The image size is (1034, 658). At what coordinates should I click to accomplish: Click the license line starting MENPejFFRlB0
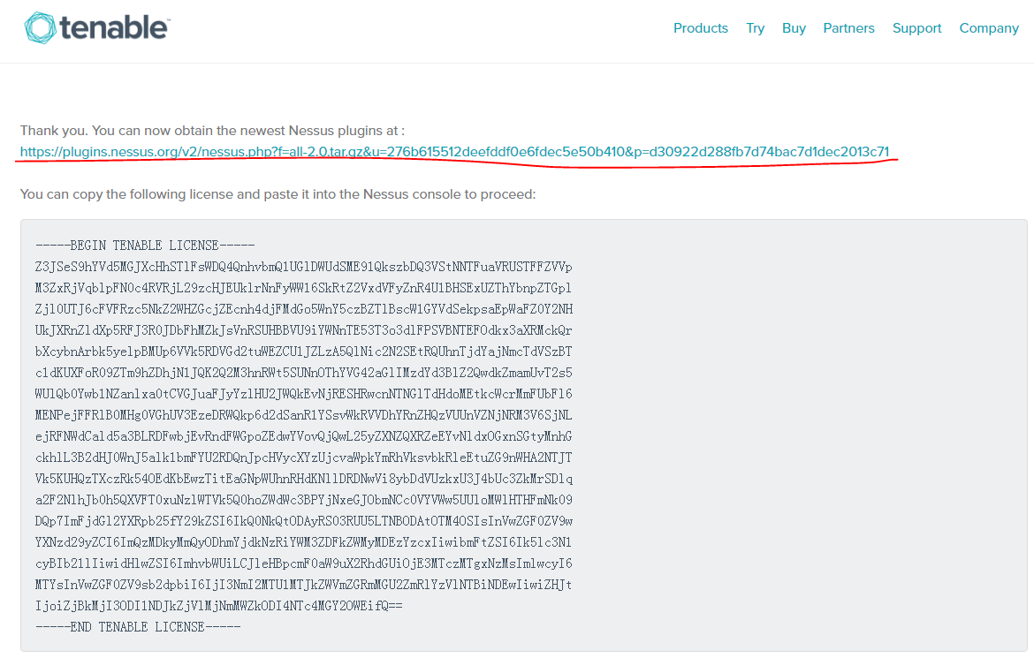303,415
